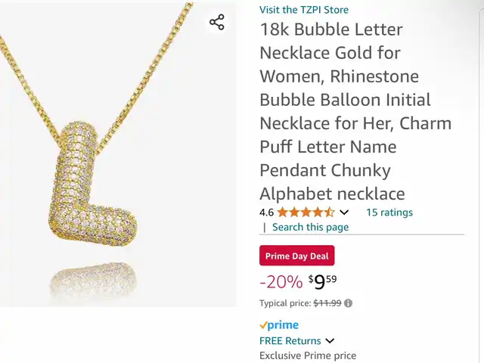Click the -20% discount label
484x363 pixels.
281,282
